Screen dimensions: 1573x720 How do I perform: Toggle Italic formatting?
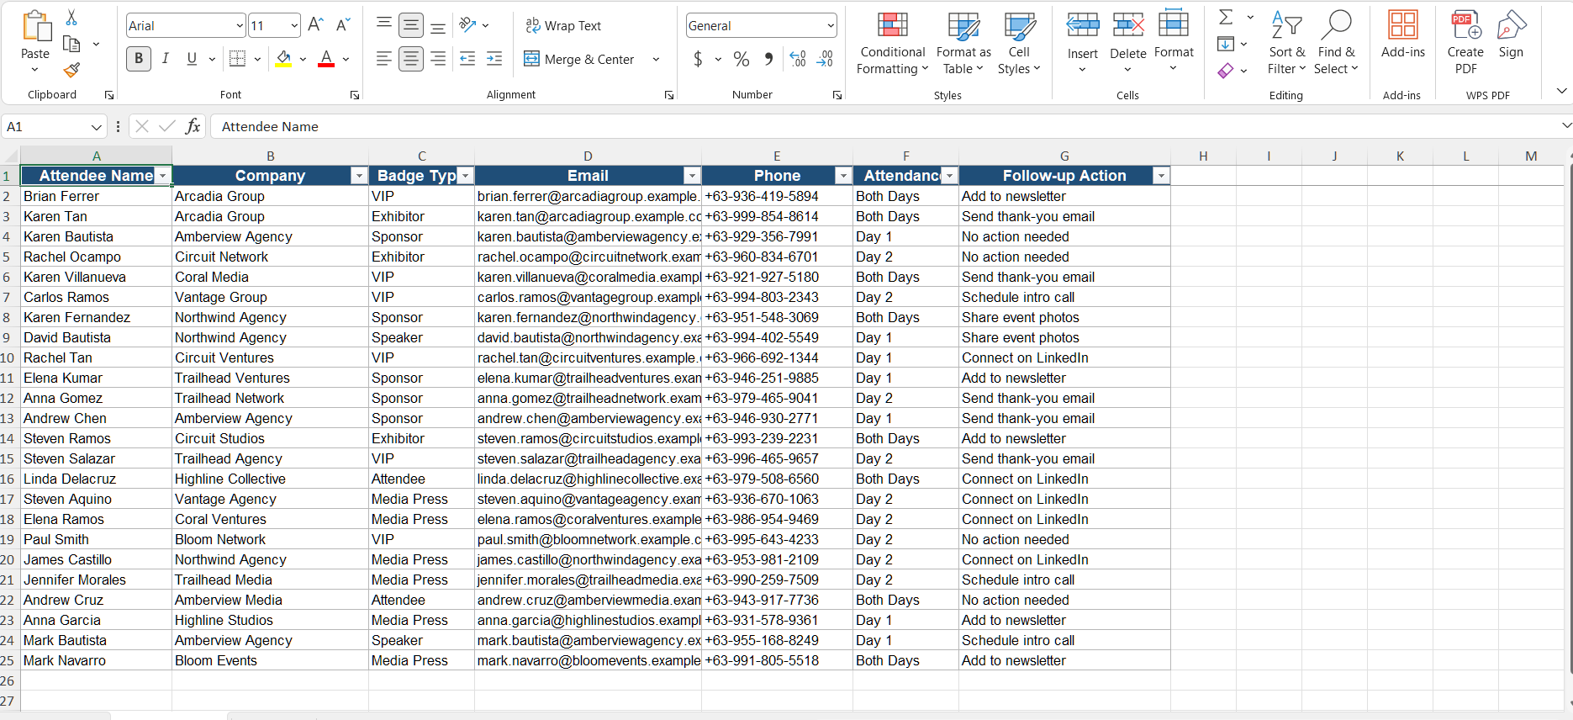(x=166, y=59)
